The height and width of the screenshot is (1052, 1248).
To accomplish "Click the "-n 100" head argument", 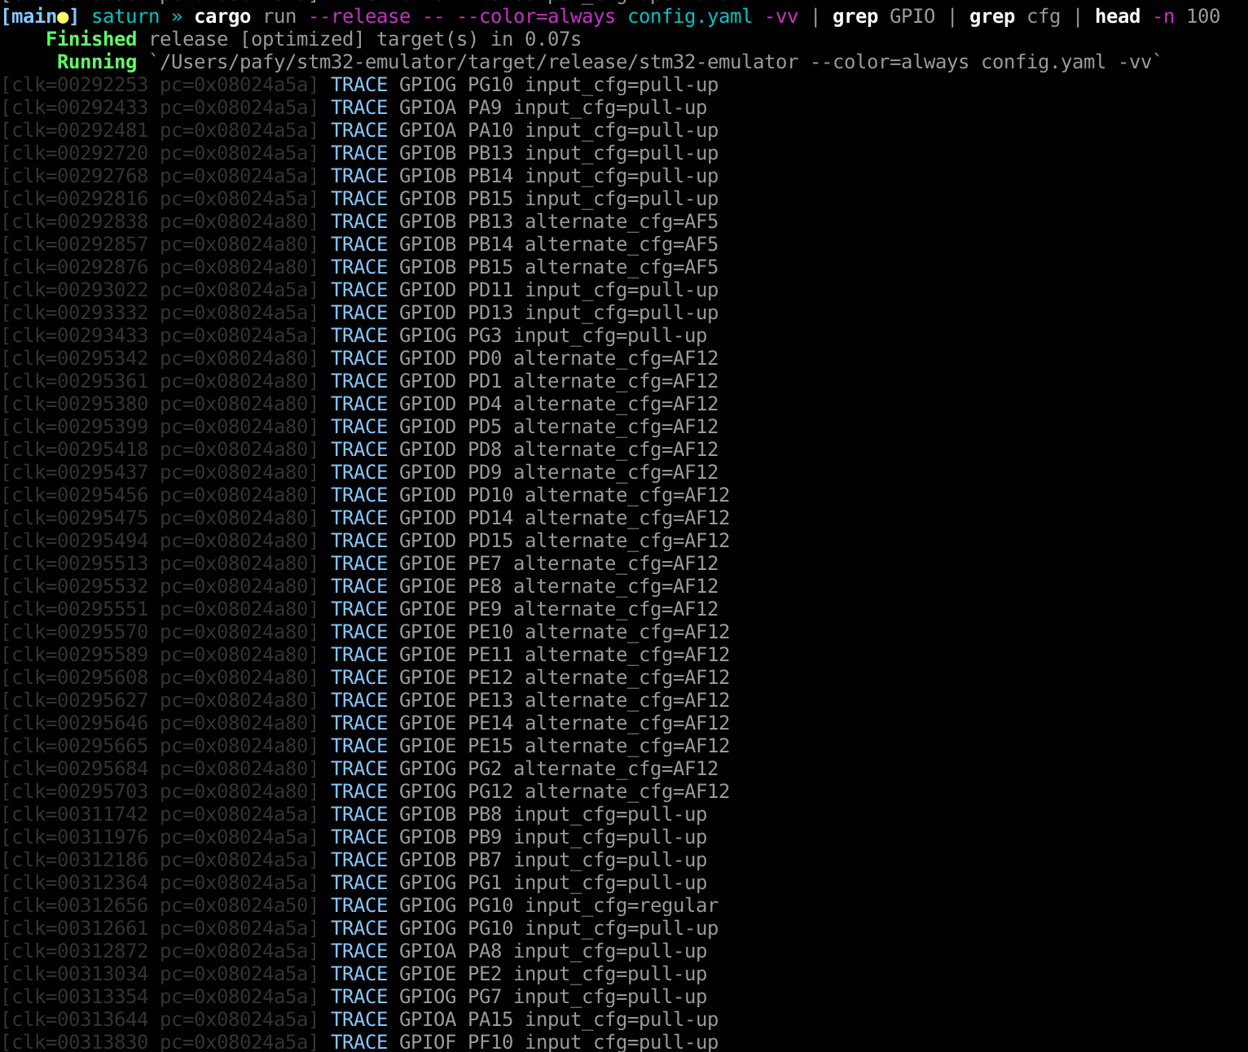I will (x=1186, y=16).
